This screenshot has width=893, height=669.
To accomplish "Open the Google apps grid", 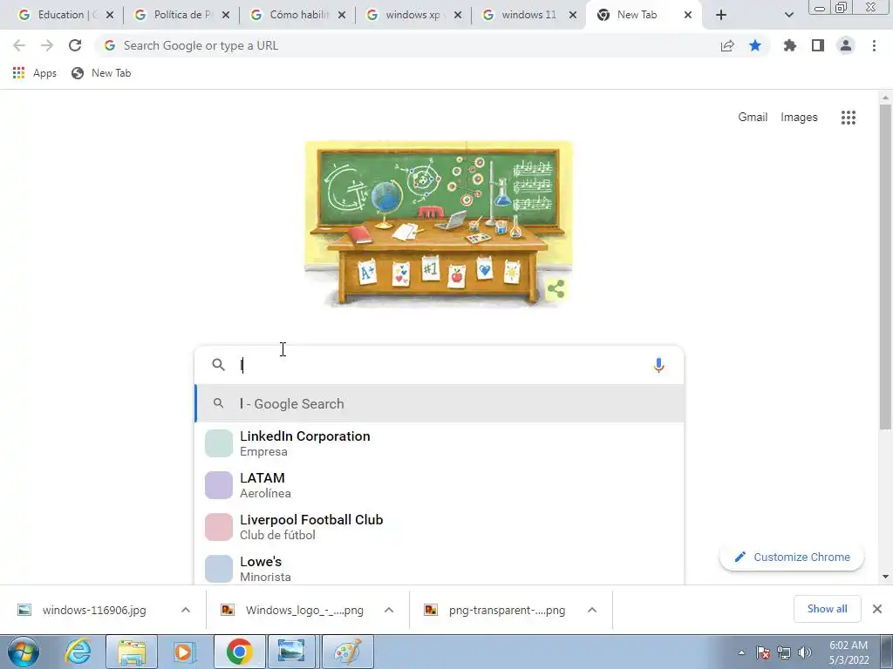I will coord(849,118).
